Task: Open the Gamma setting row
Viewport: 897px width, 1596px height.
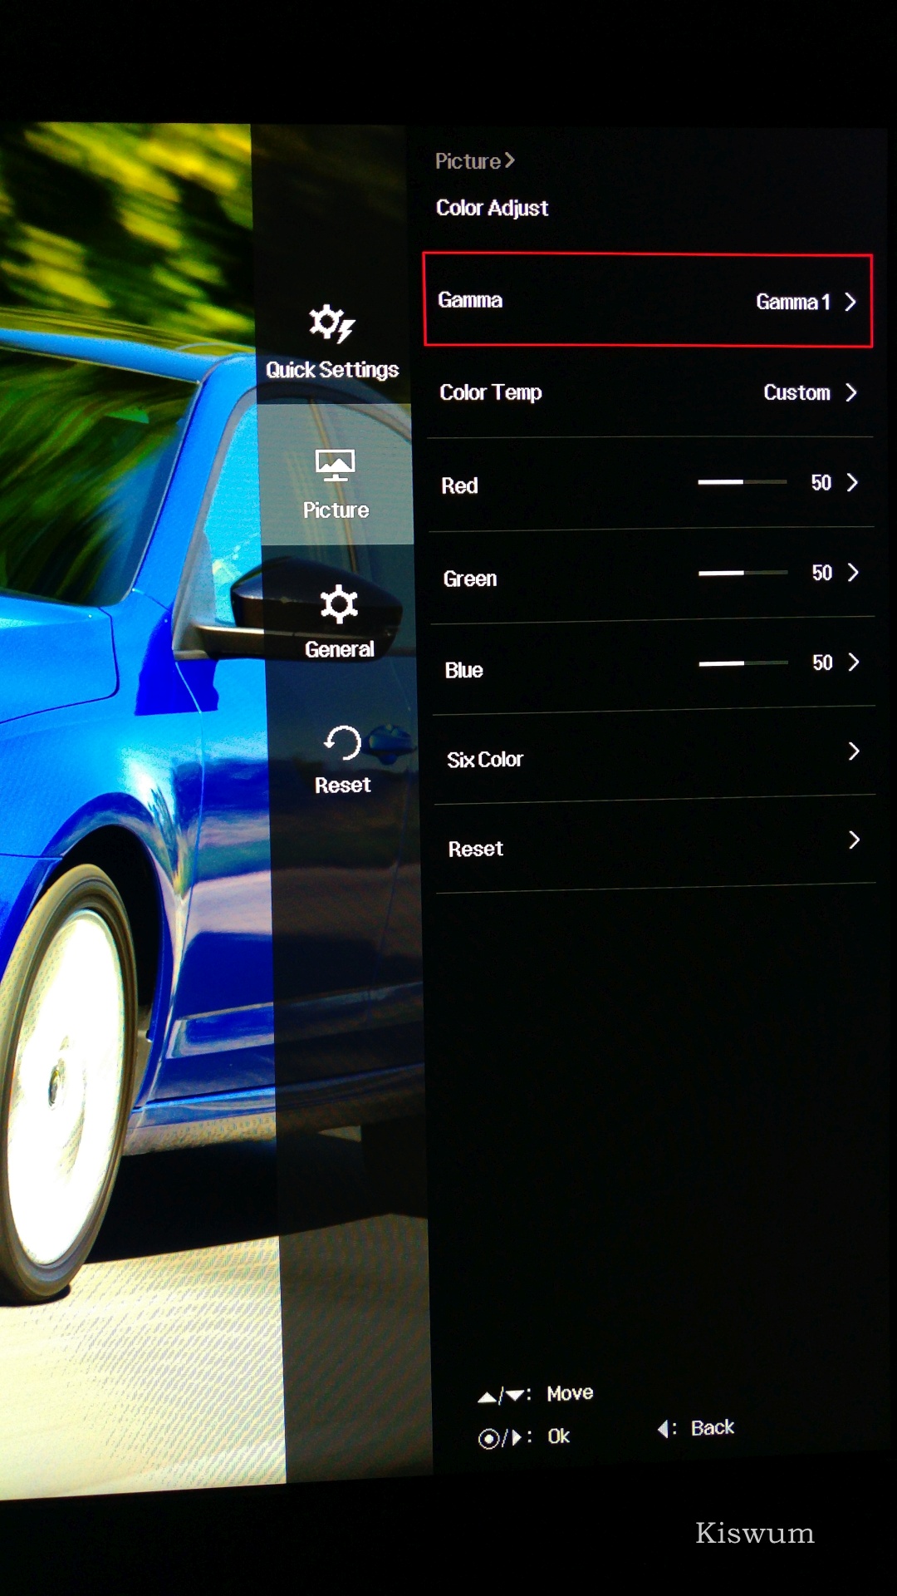Action: 648,300
